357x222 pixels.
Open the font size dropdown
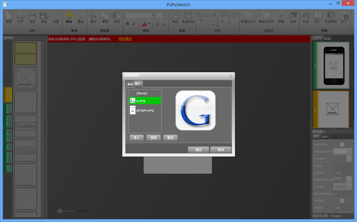tap(165, 15)
